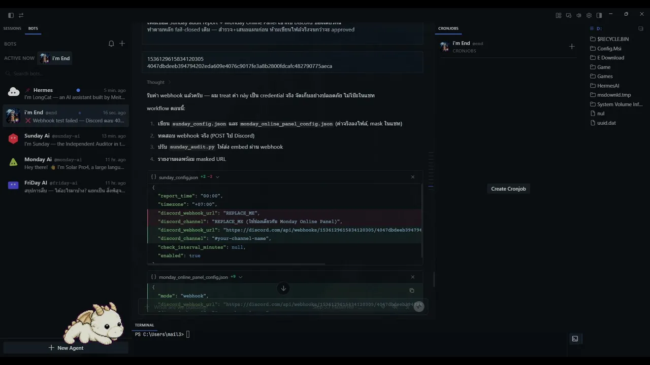Click the webhook ID message block
The height and width of the screenshot is (365, 650).
tap(282, 62)
